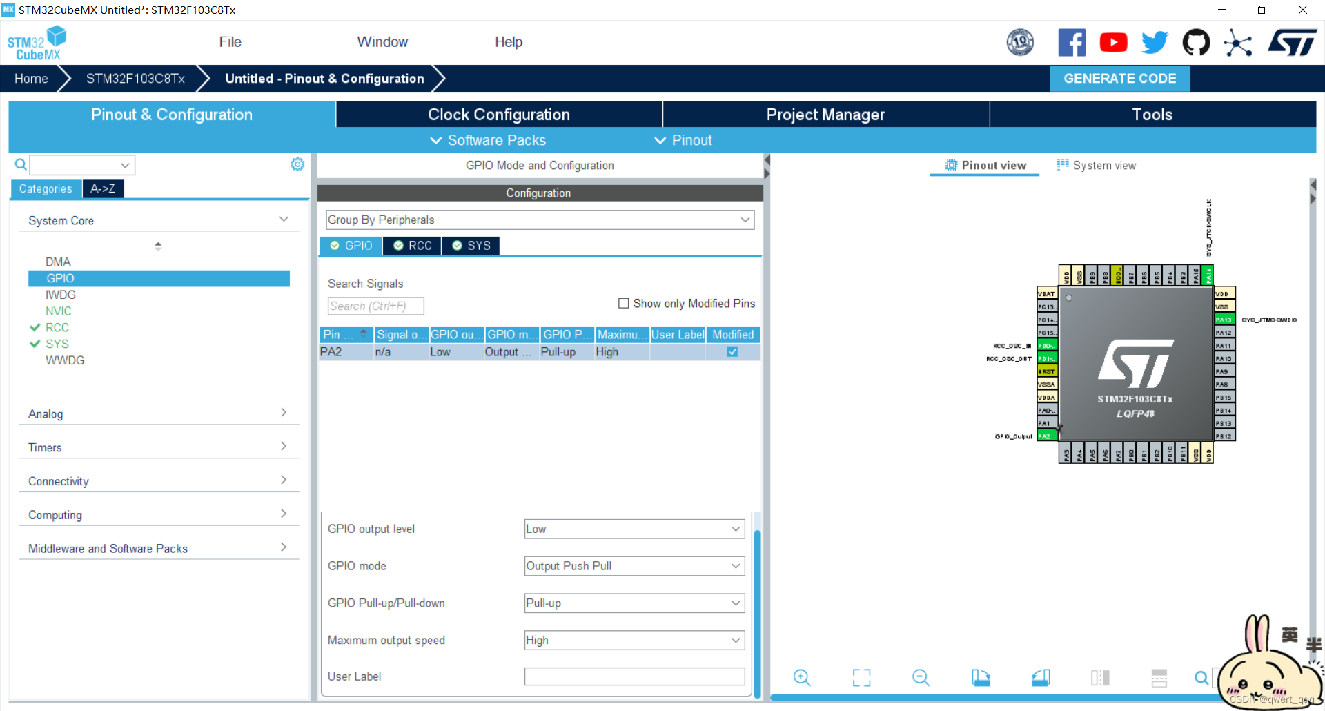This screenshot has height=711, width=1325.
Task: Zoom out of the pinout view
Action: 921,678
